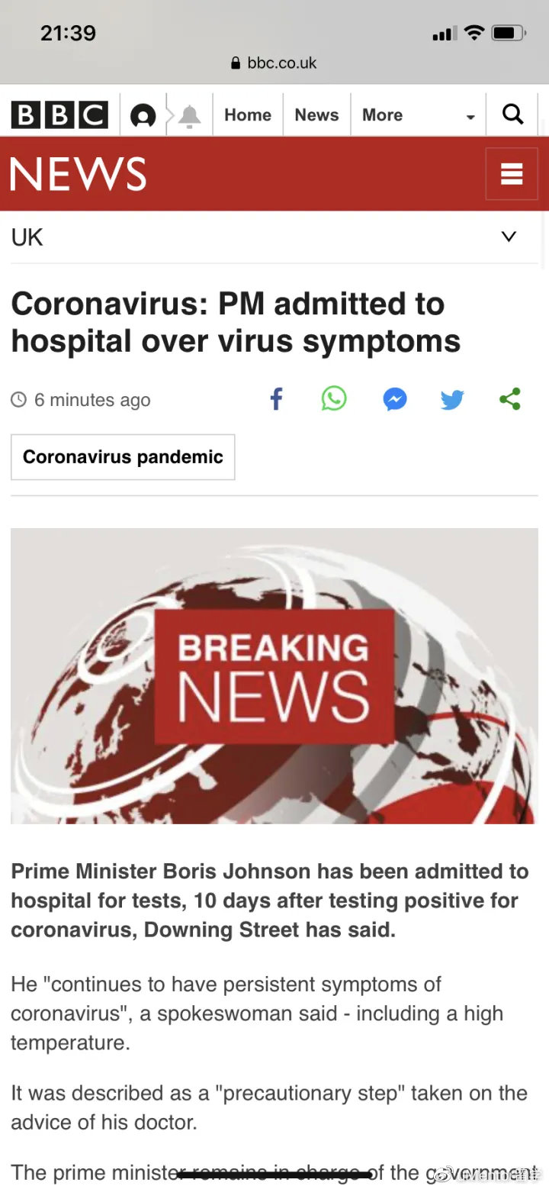549x1189 pixels.
Task: Tap the bbc.co.uk address bar
Action: point(274,63)
